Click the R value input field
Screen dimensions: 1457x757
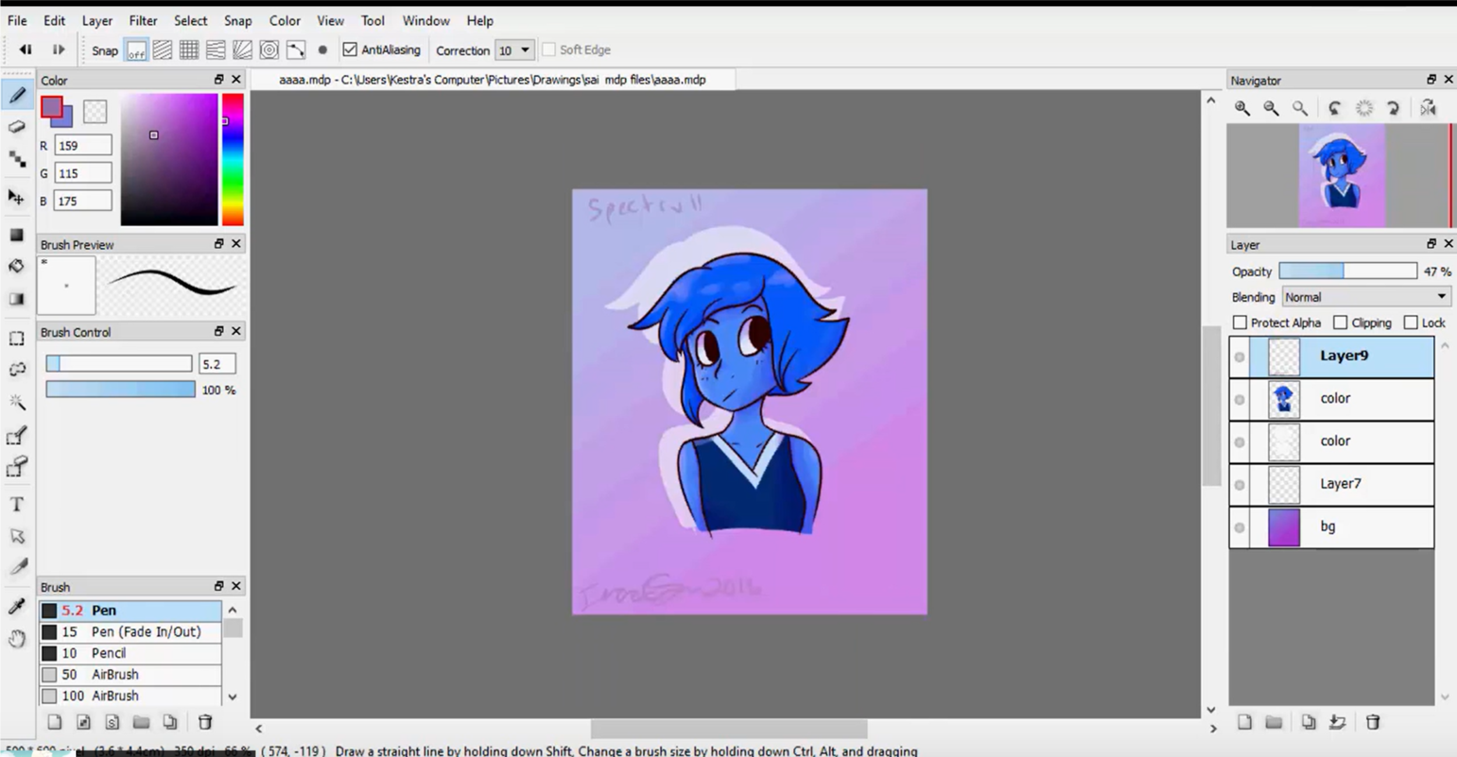coord(83,146)
